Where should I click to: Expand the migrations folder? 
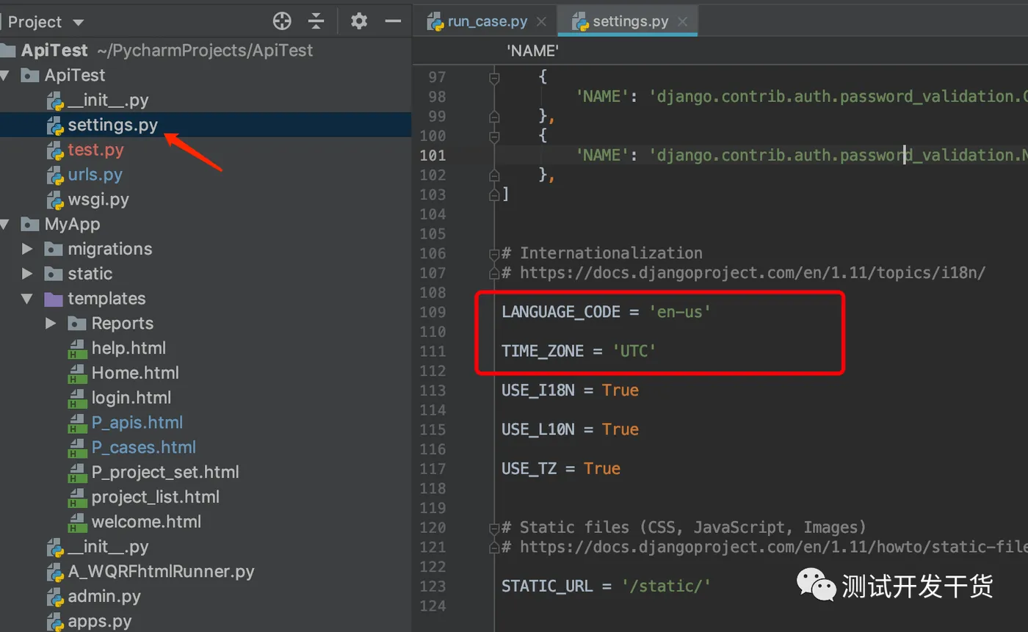[28, 249]
